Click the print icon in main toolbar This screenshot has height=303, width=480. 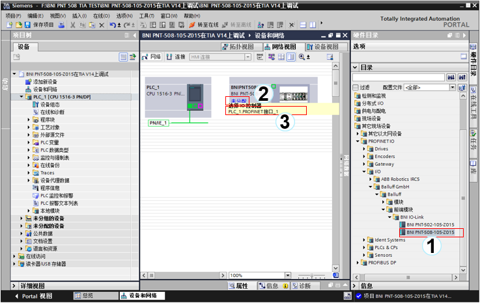[x=61, y=25]
